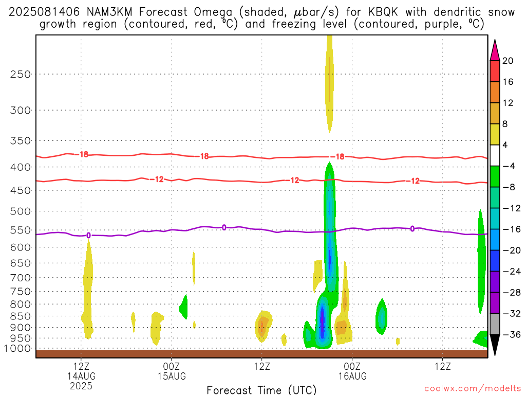This screenshot has height=395, width=526.
Task: Click the 14AUG date label
Action: pyautogui.click(x=81, y=376)
